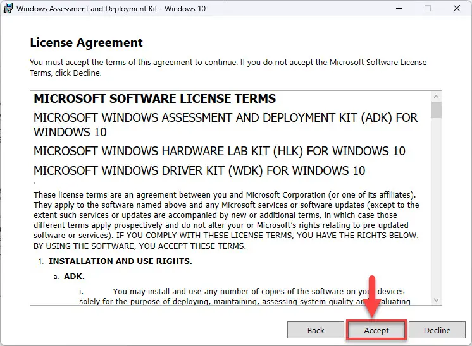Image resolution: width=472 pixels, height=346 pixels.
Task: Click the license scrollbar down arrow
Action: click(x=436, y=300)
